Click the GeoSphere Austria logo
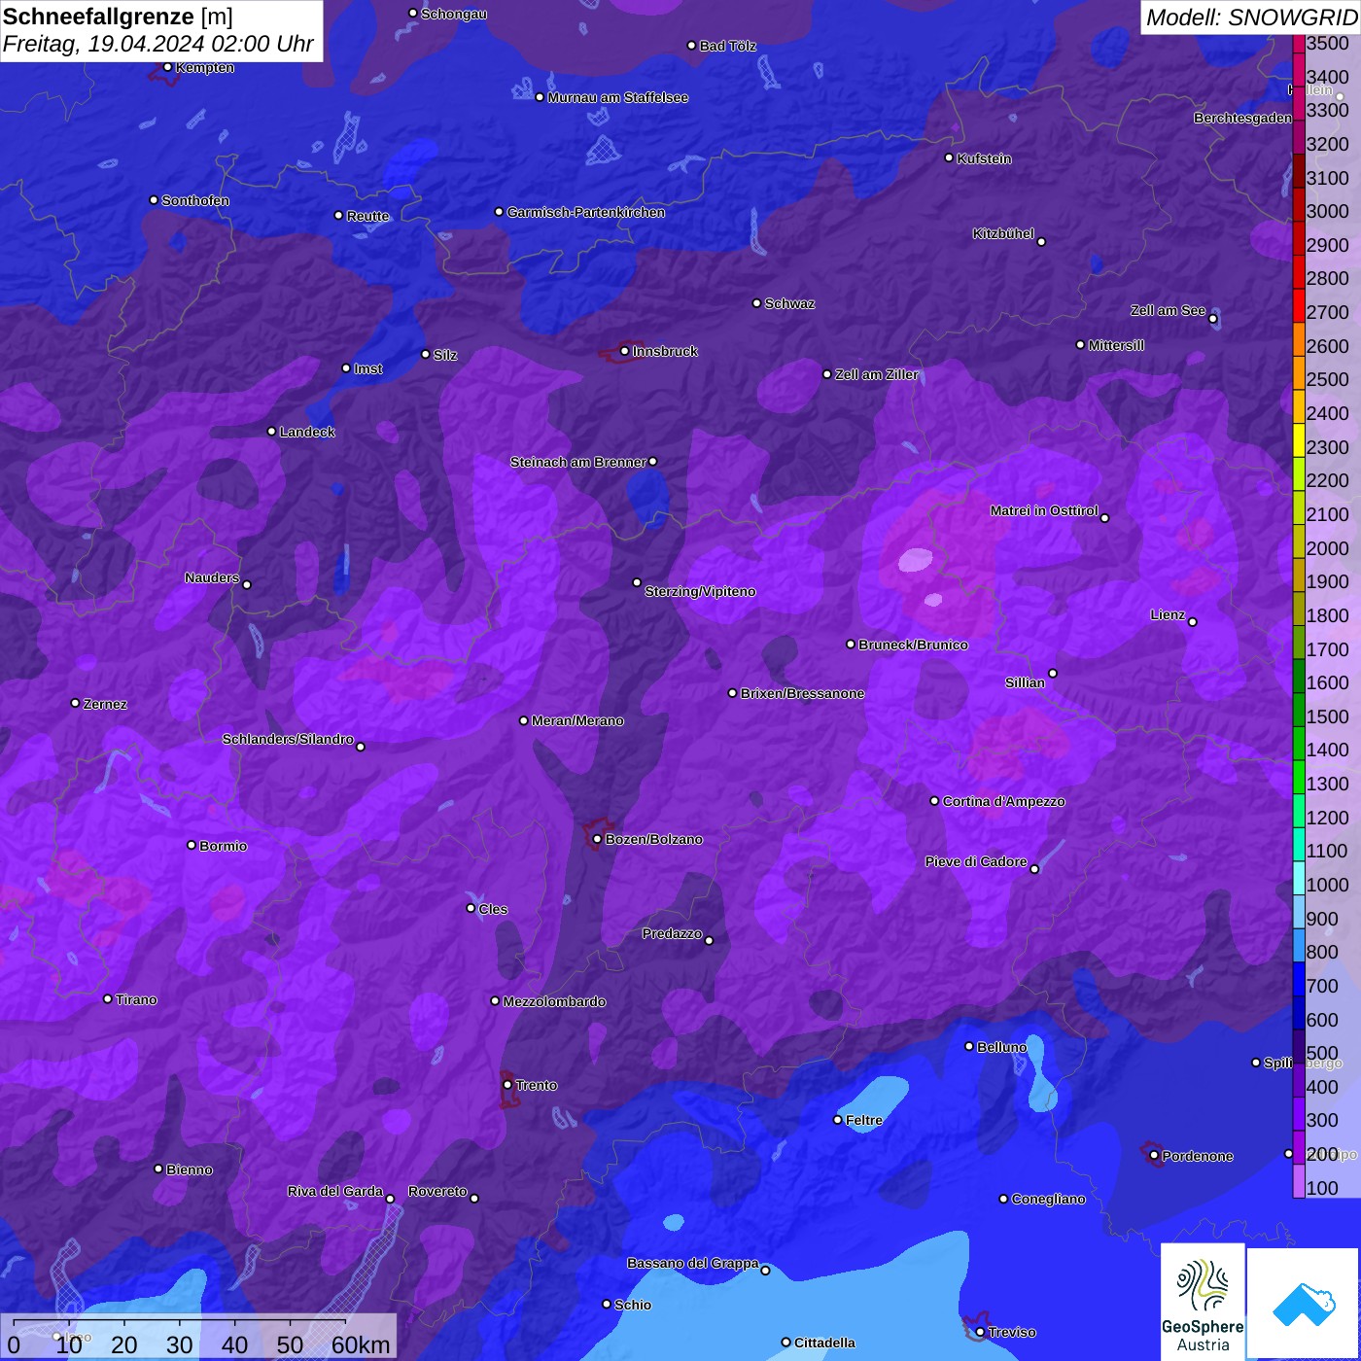The image size is (1361, 1361). [x=1203, y=1301]
